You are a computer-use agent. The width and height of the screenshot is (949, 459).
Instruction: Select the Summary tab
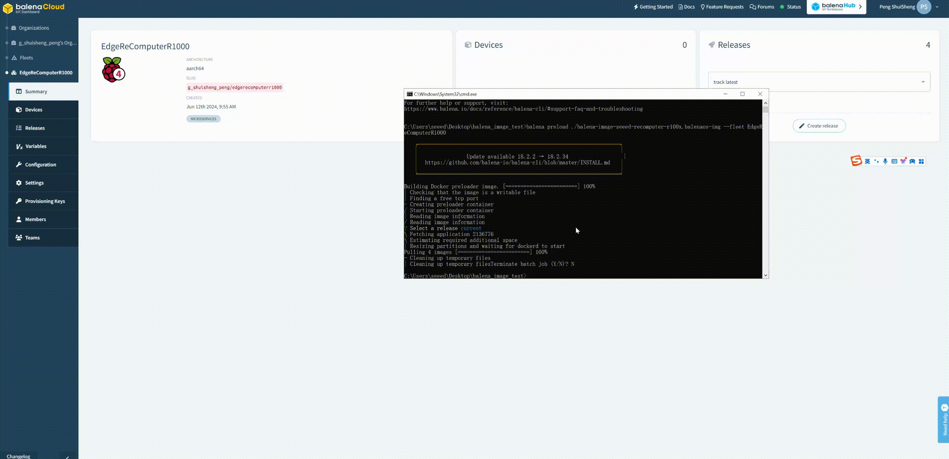(x=36, y=92)
